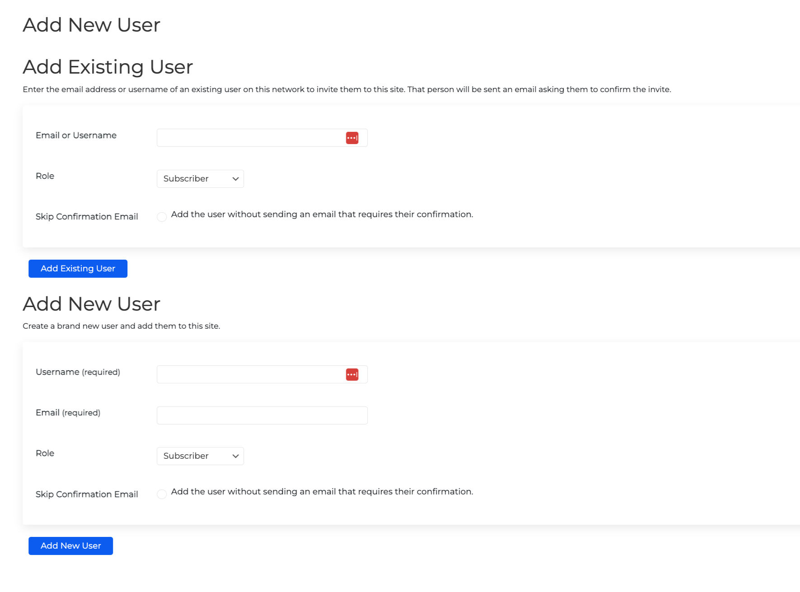Viewport: 800px width, 592px height.
Task: Click the Add Existing User section heading
Action: click(x=108, y=66)
